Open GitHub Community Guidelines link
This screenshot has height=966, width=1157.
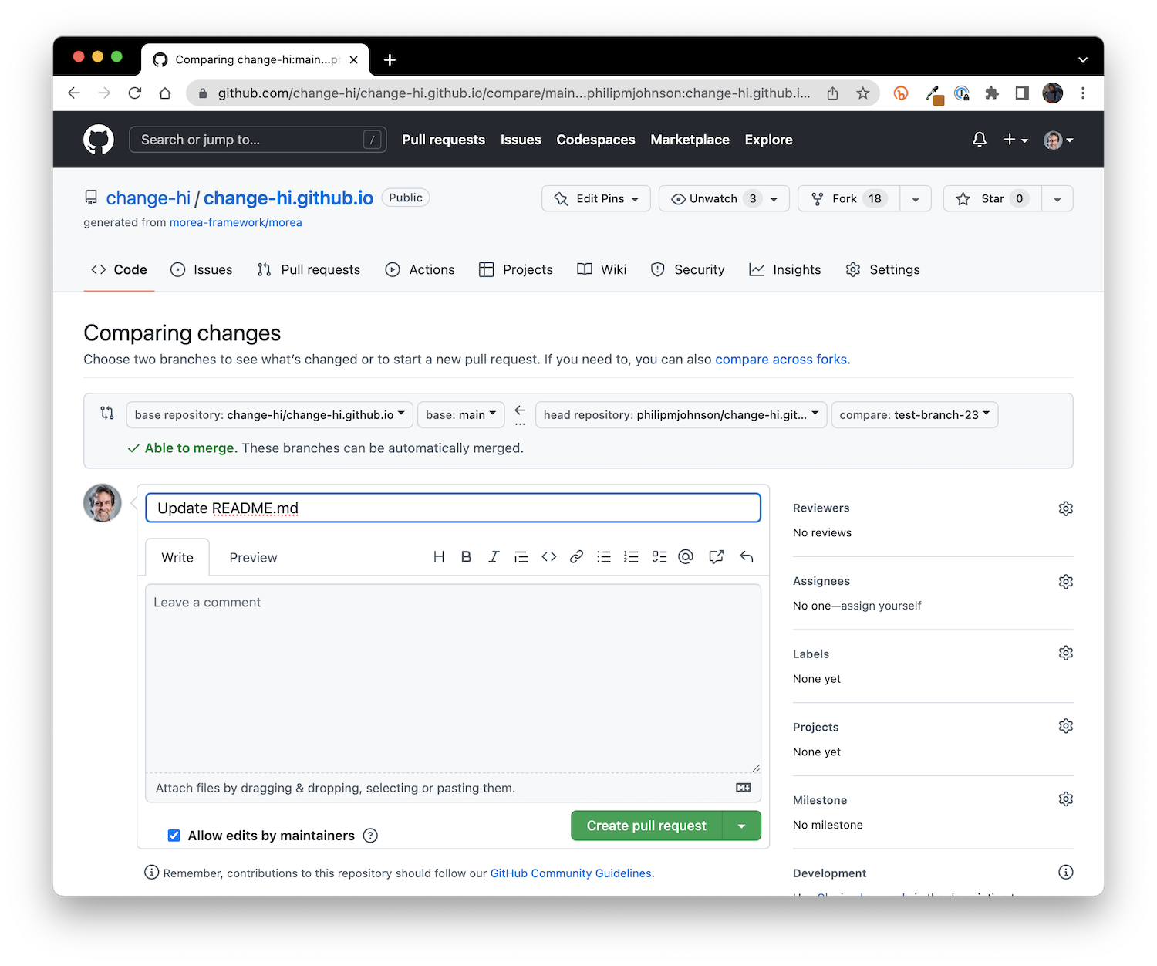point(571,873)
